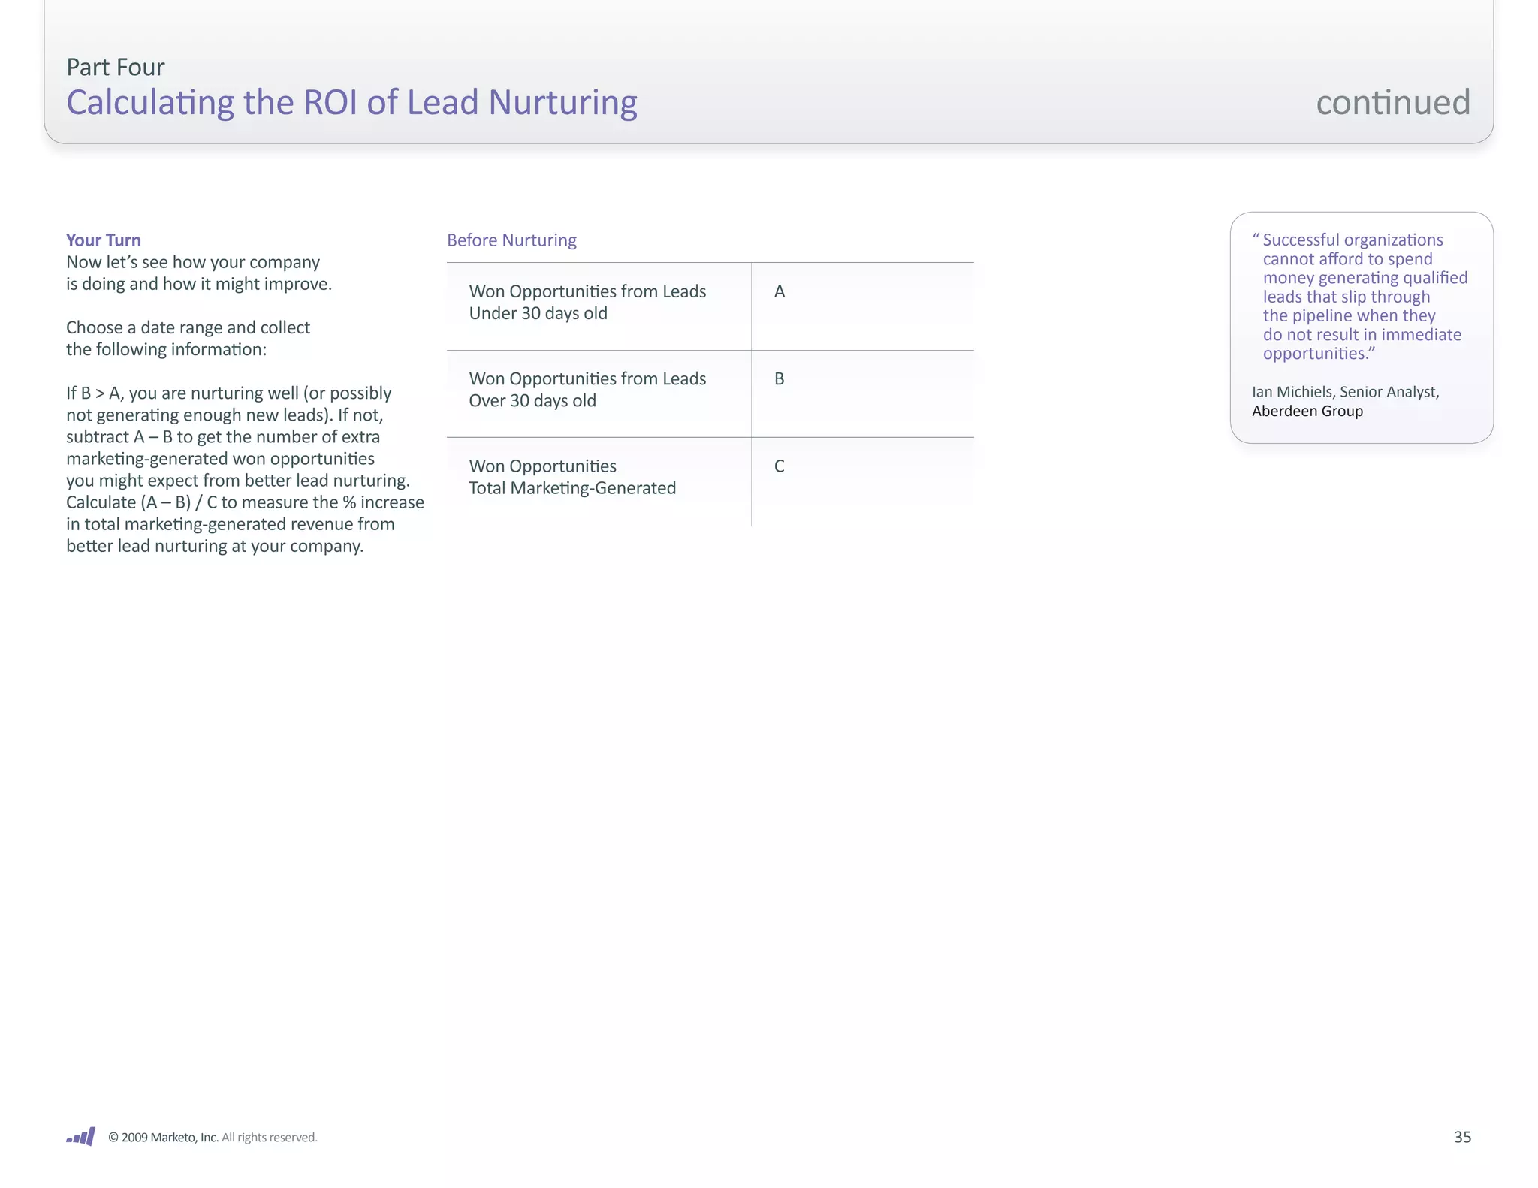Click the Marketo logo icon in footer
Viewport: 1538px width, 1188px height.
coord(80,1136)
